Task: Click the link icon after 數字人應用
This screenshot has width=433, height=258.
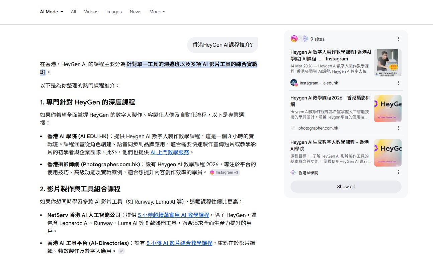Action: [x=121, y=251]
